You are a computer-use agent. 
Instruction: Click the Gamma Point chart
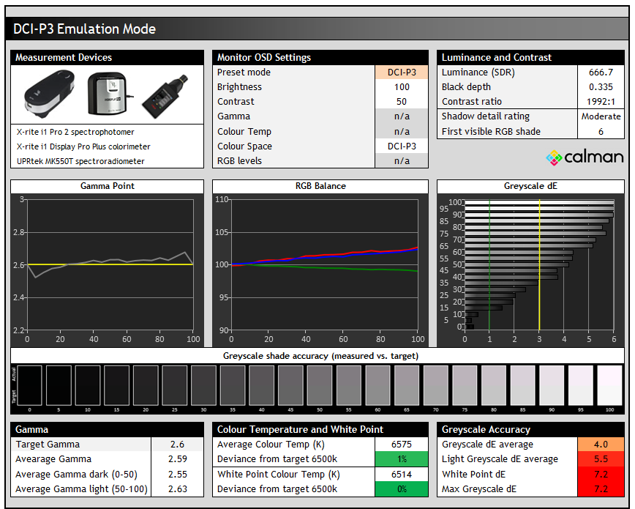click(110, 264)
